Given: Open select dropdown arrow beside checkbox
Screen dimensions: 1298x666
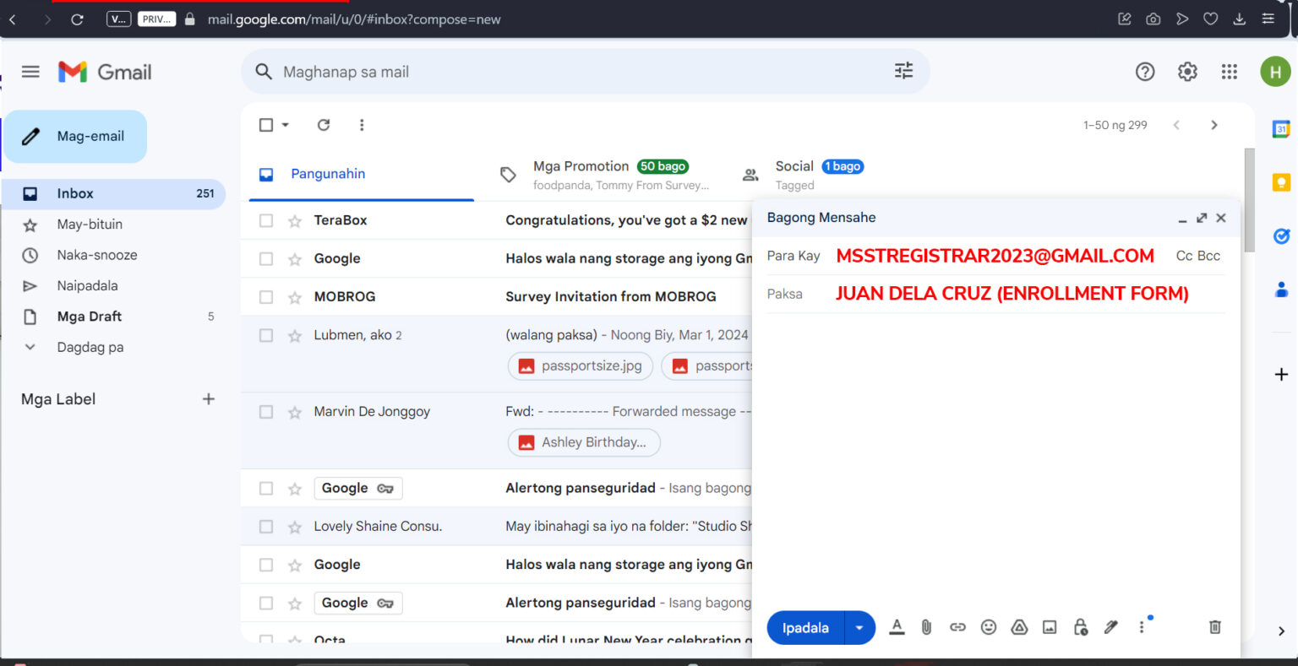Looking at the screenshot, I should point(286,125).
